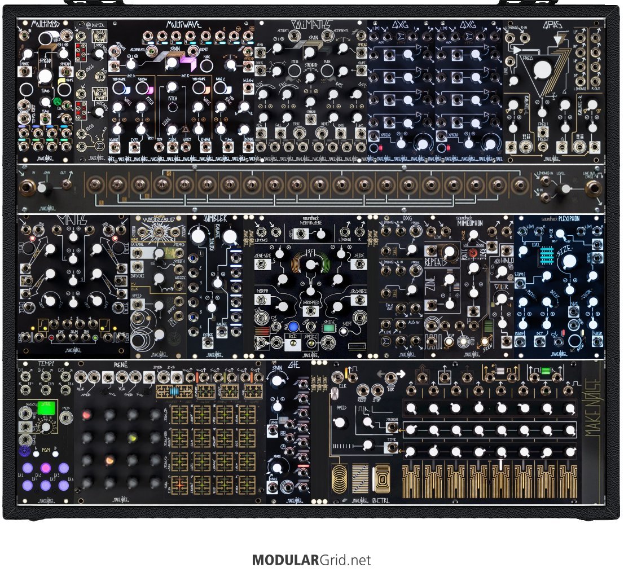Click the LP output jack on QPAS

[x=581, y=38]
